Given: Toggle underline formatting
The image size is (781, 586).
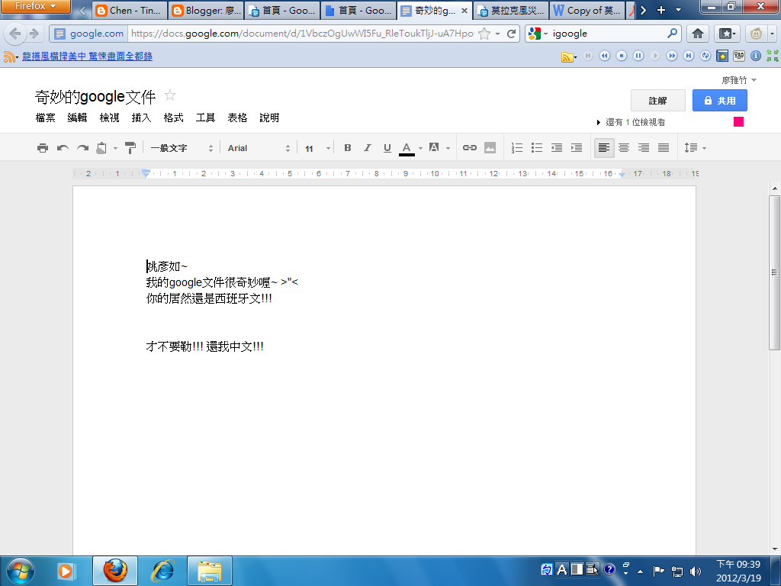Looking at the screenshot, I should pos(387,148).
